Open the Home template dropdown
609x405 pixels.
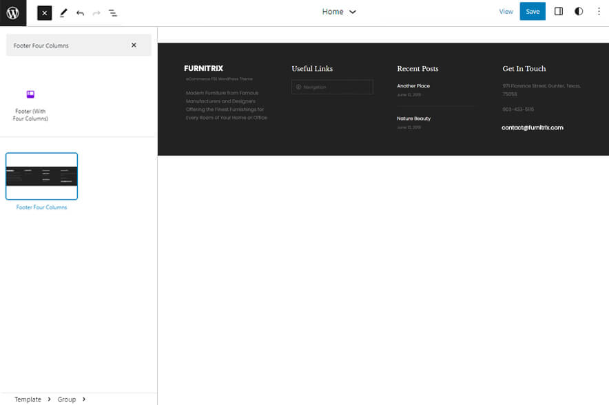point(351,12)
